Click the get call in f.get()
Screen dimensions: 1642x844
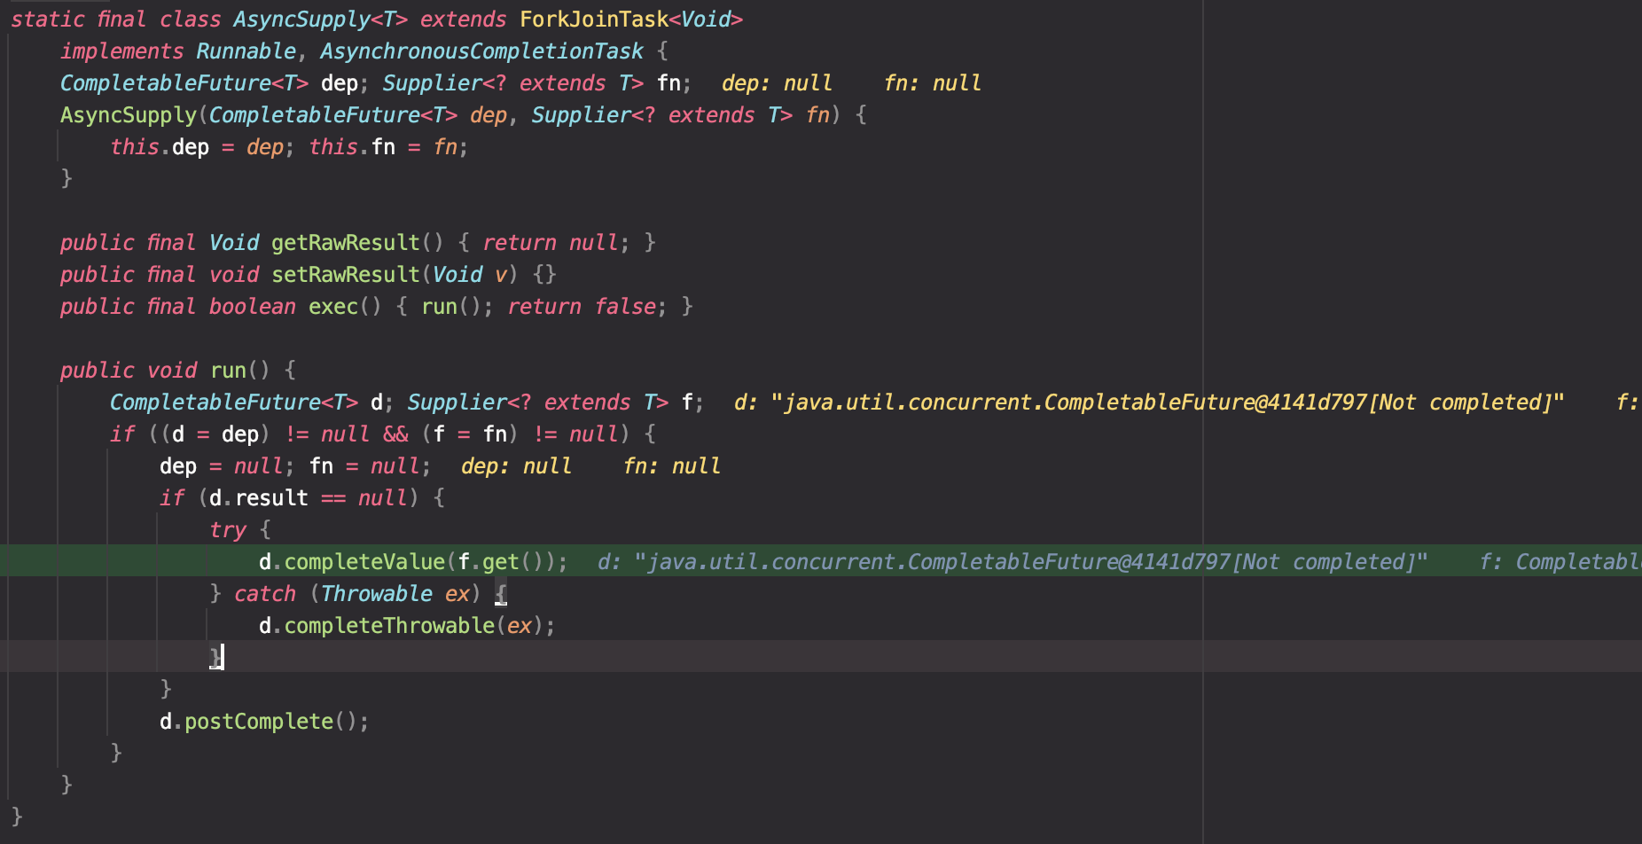tap(501, 562)
